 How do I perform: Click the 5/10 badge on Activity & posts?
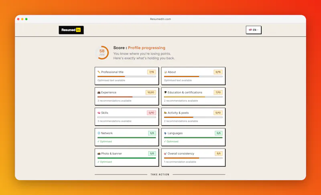tap(218, 113)
